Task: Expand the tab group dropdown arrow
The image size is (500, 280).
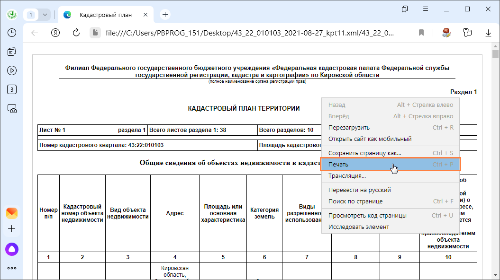Action: point(45,15)
